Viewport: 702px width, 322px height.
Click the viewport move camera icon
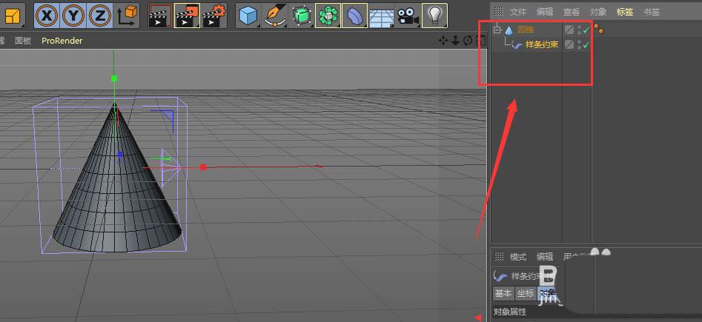pyautogui.click(x=443, y=41)
